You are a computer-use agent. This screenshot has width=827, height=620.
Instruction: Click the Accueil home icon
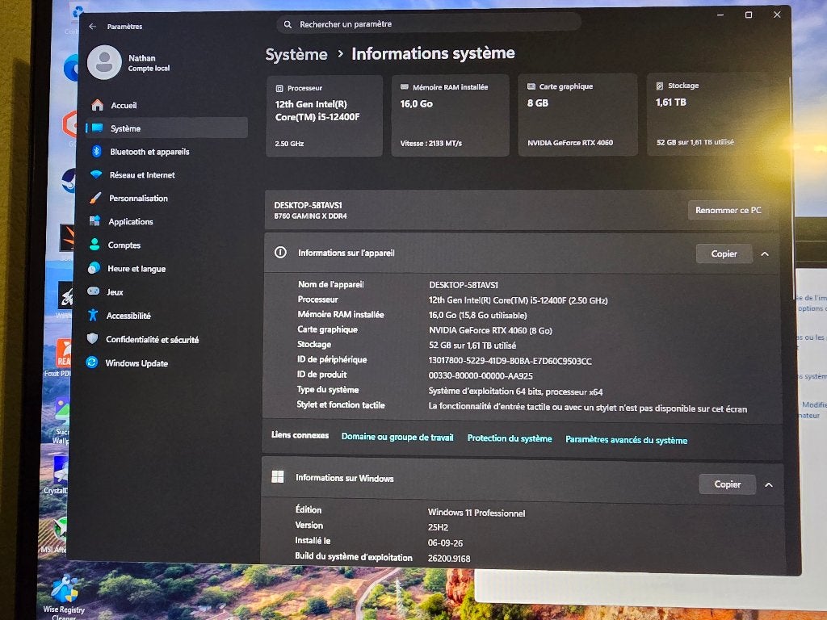pyautogui.click(x=98, y=105)
